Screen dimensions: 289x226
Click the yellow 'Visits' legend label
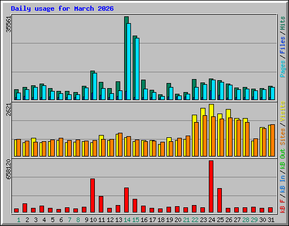[283, 111]
